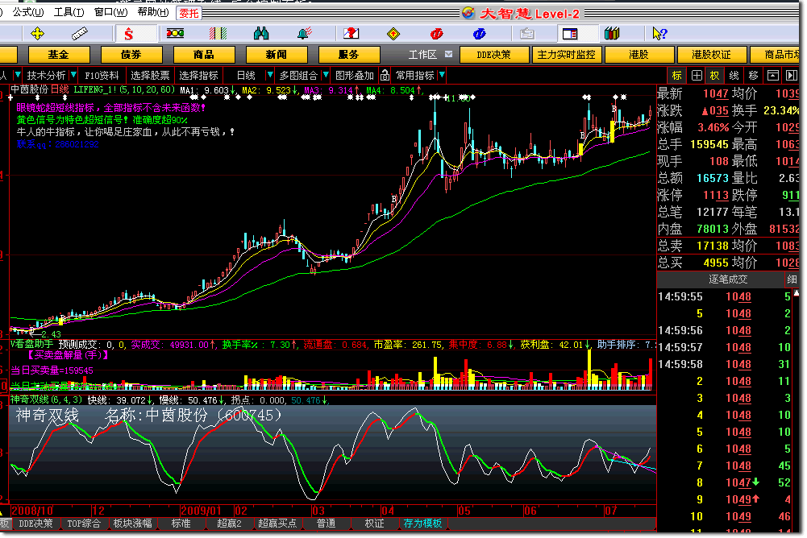
Task: Click 选择股票 select stock
Action: [150, 76]
